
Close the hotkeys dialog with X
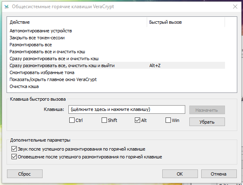pyautogui.click(x=235, y=7)
